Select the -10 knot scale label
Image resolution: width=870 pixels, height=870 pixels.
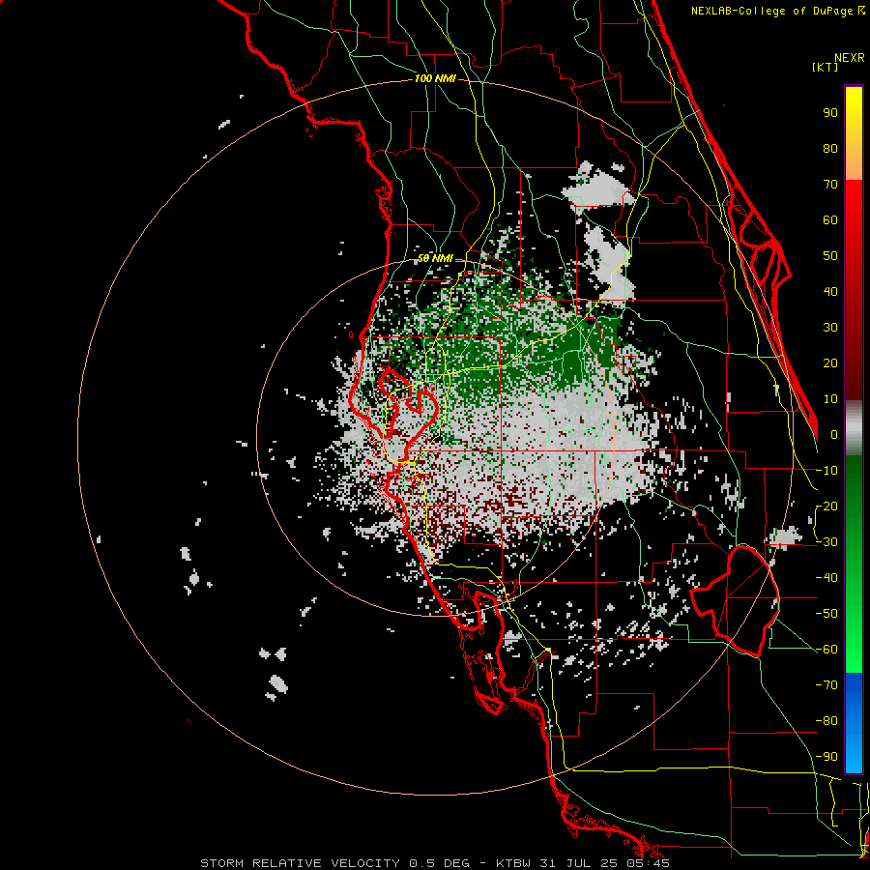[x=826, y=471]
